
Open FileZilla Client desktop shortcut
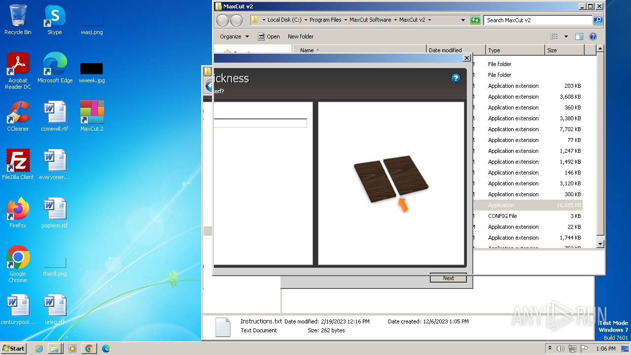18,165
